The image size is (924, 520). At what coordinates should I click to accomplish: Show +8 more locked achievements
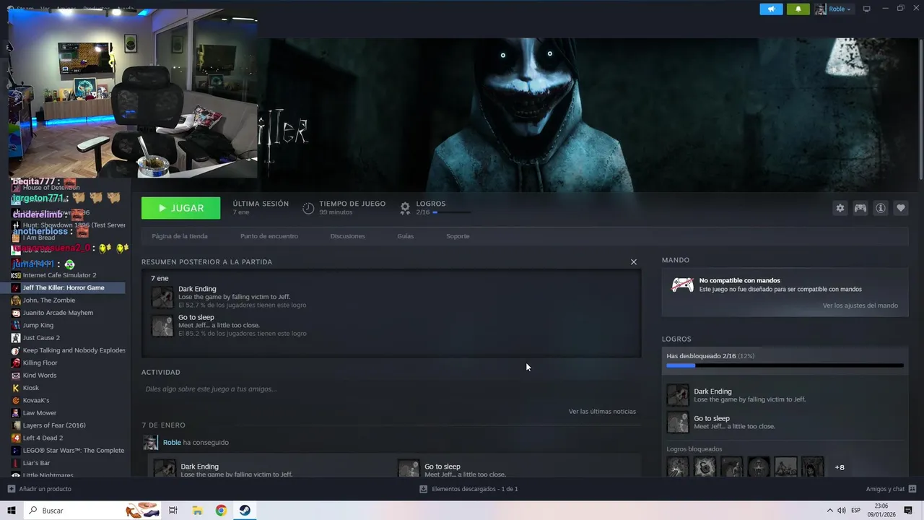(840, 467)
